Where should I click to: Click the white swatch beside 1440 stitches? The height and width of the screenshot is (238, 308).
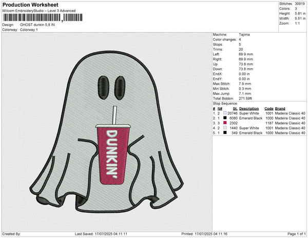(x=225, y=128)
